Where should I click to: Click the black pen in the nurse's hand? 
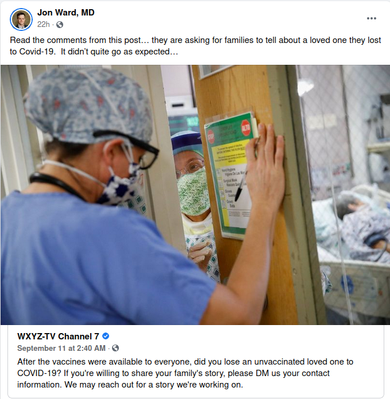coord(241,186)
